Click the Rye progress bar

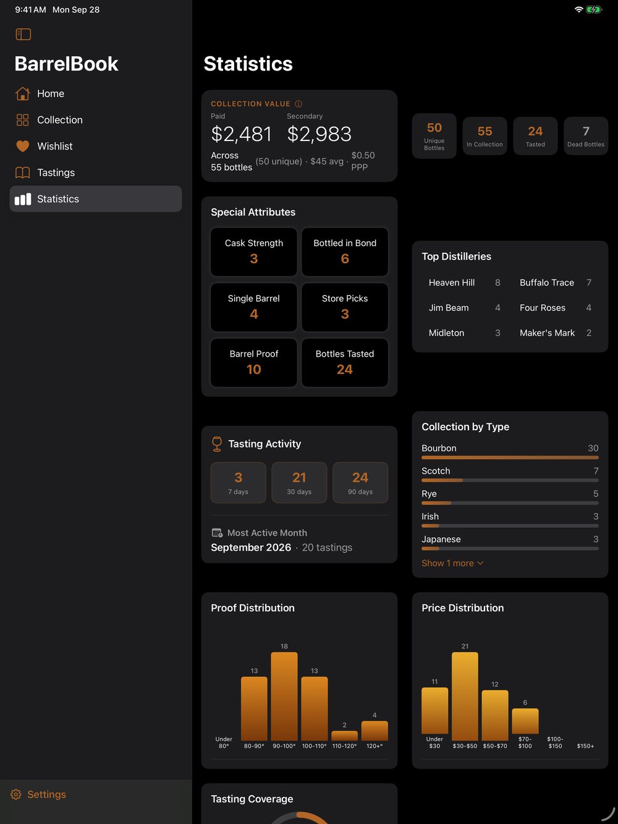[510, 503]
